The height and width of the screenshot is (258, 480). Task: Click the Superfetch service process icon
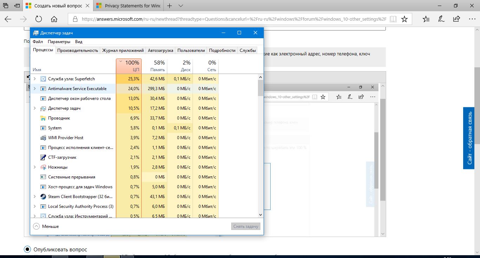click(x=43, y=79)
